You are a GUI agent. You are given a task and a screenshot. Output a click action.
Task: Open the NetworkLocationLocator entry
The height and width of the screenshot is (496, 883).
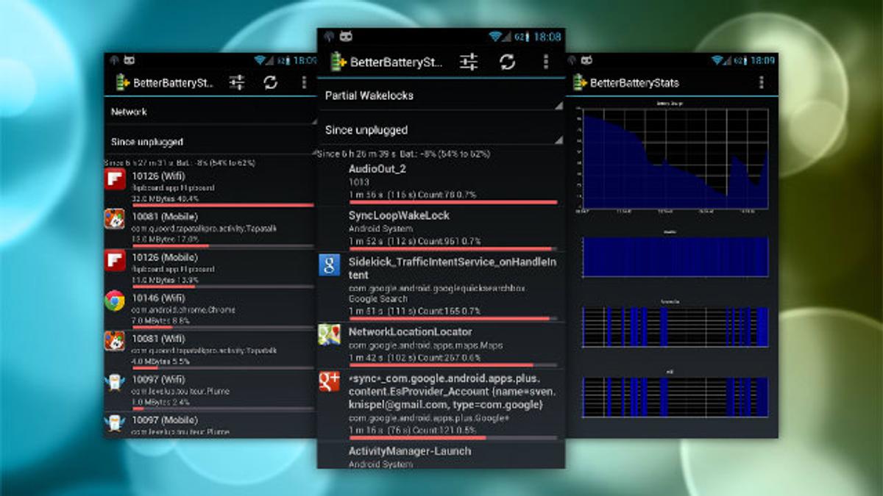coord(441,345)
